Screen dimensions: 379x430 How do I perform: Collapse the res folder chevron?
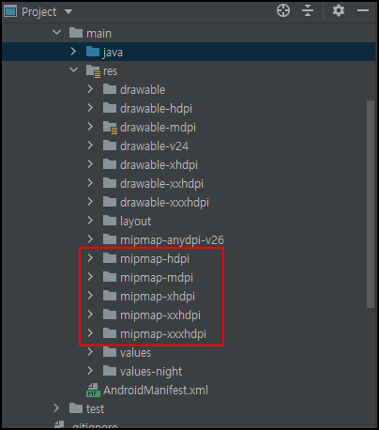[74, 69]
